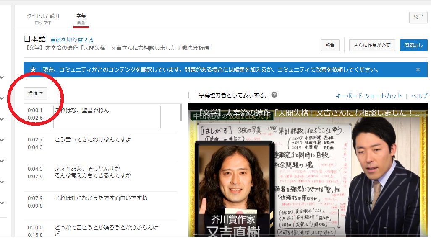This screenshot has width=431, height=239.
Task: Click the video player preview
Action: click(308, 170)
